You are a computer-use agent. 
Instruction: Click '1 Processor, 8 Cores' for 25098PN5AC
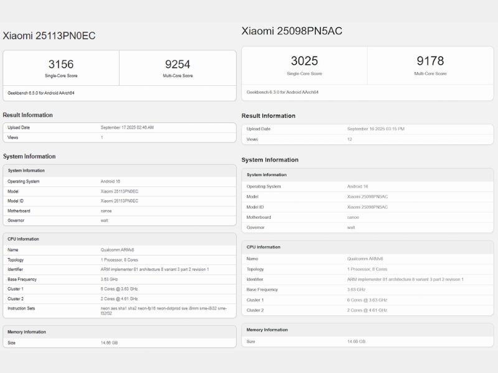367,269
